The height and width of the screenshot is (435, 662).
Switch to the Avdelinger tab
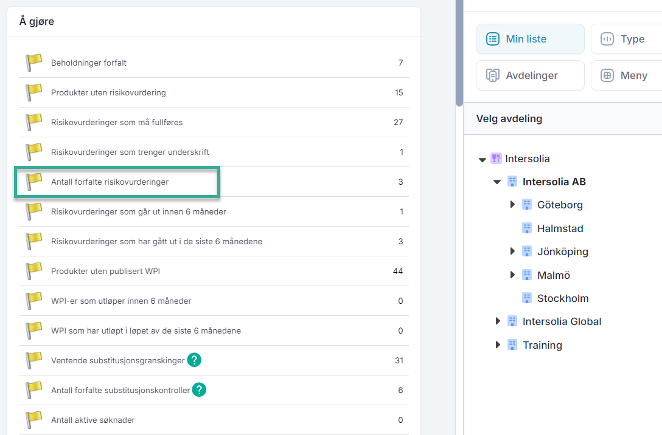(531, 75)
